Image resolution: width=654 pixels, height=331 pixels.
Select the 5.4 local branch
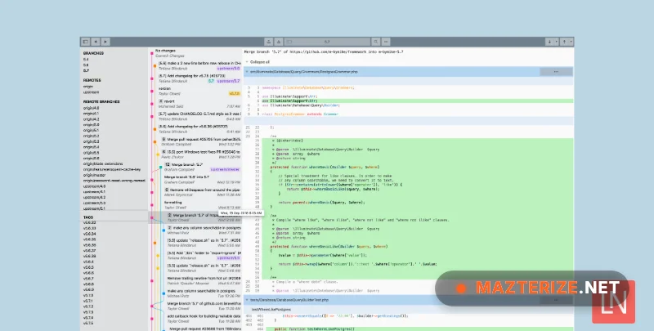86,59
